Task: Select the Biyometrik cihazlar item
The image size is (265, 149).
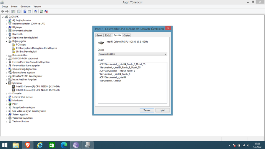Action: tap(22, 31)
